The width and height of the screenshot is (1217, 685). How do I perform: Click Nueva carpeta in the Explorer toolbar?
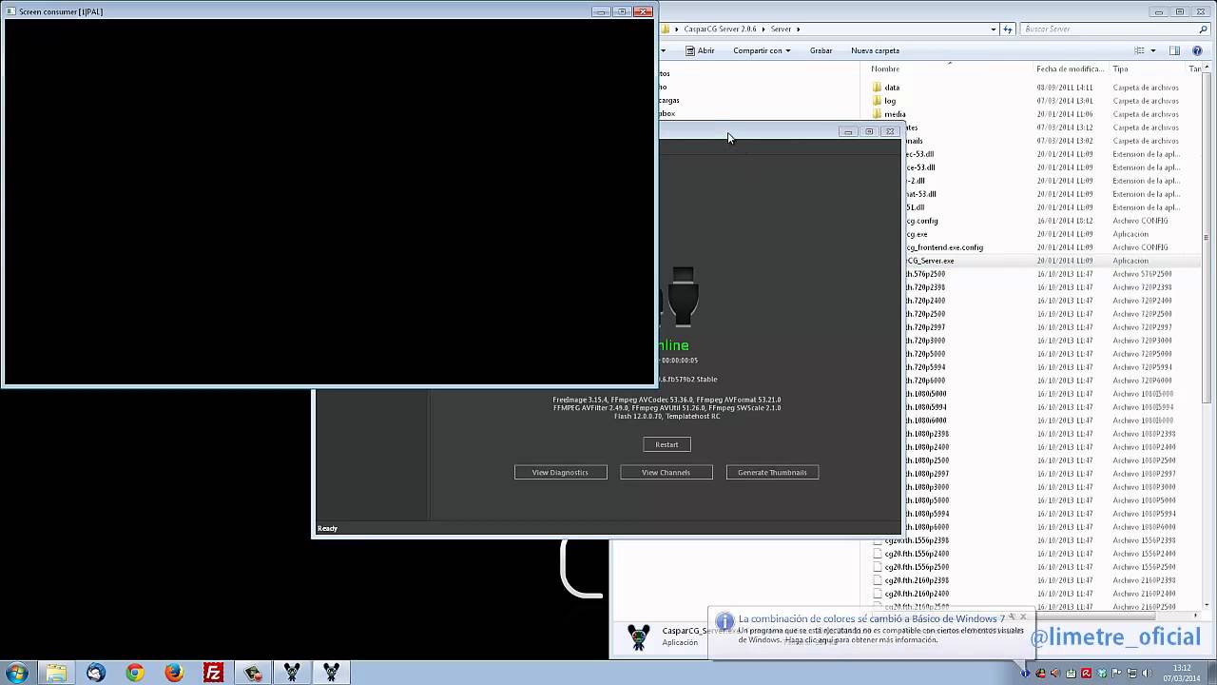pos(875,50)
